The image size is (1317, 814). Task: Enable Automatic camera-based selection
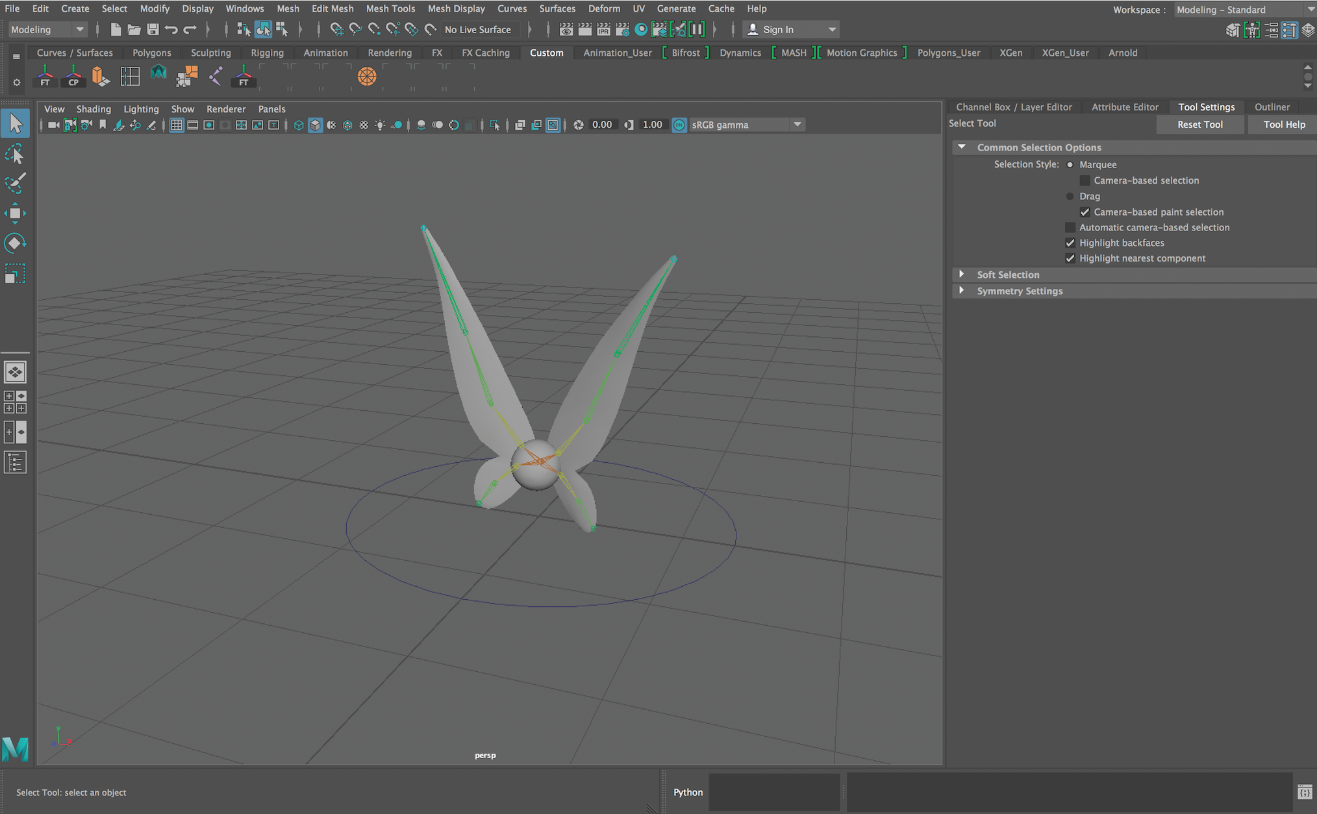point(1070,227)
